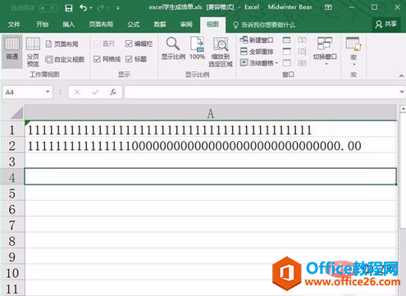Select the 普通 (Normal) view icon
The image size is (406, 296).
click(x=12, y=51)
